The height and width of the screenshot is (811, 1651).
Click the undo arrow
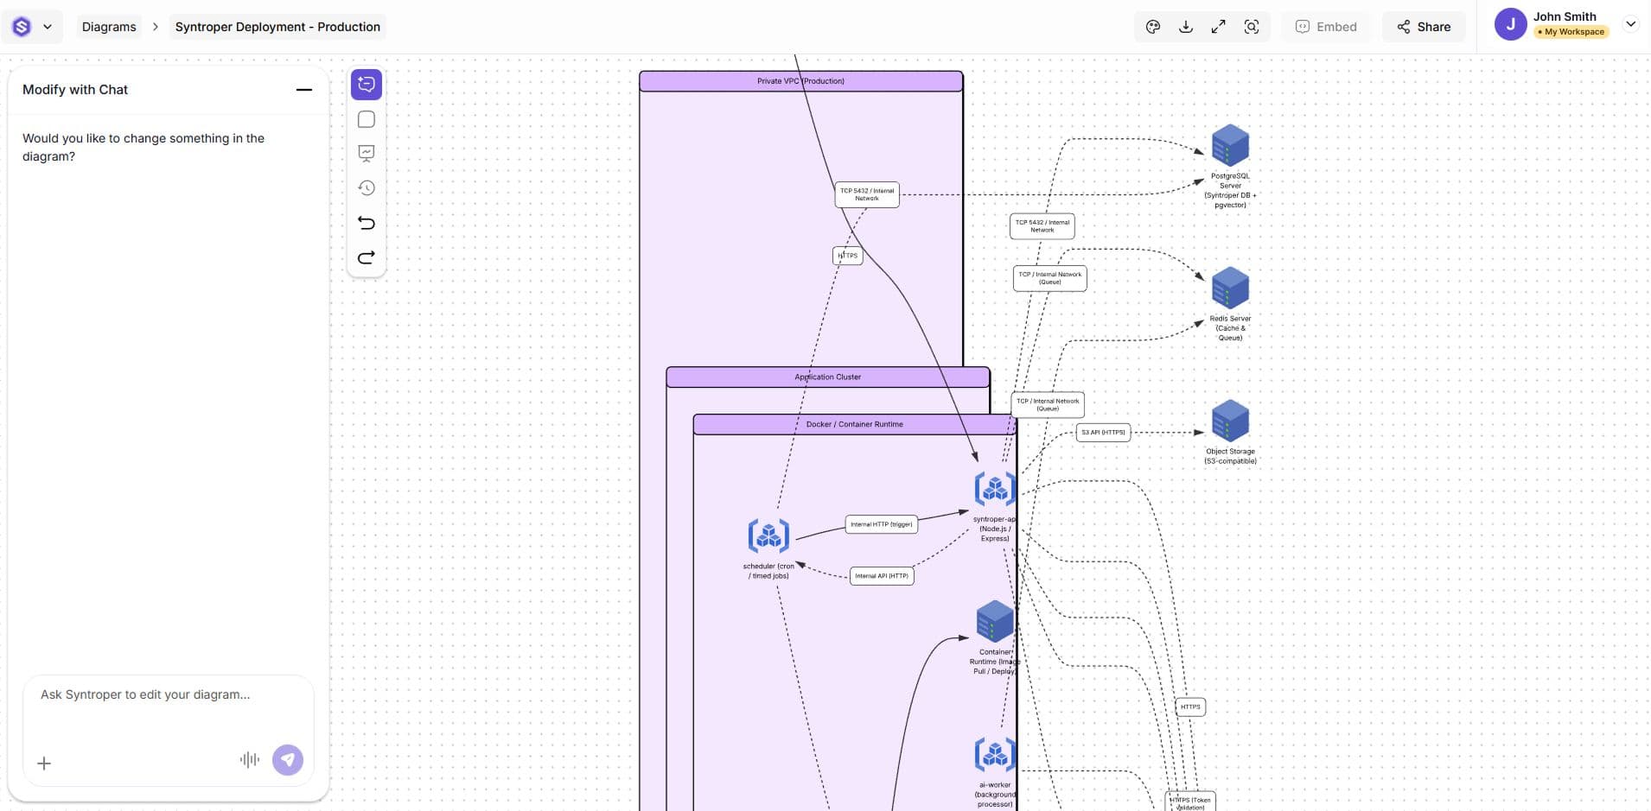point(367,223)
